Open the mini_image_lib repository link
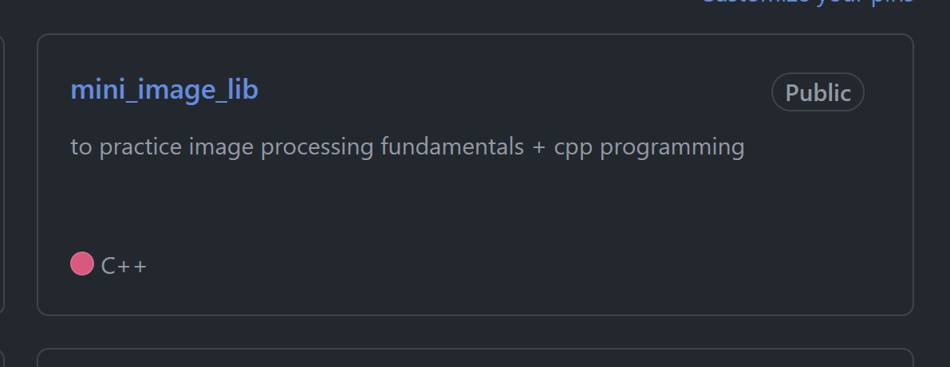The height and width of the screenshot is (367, 950). [164, 90]
